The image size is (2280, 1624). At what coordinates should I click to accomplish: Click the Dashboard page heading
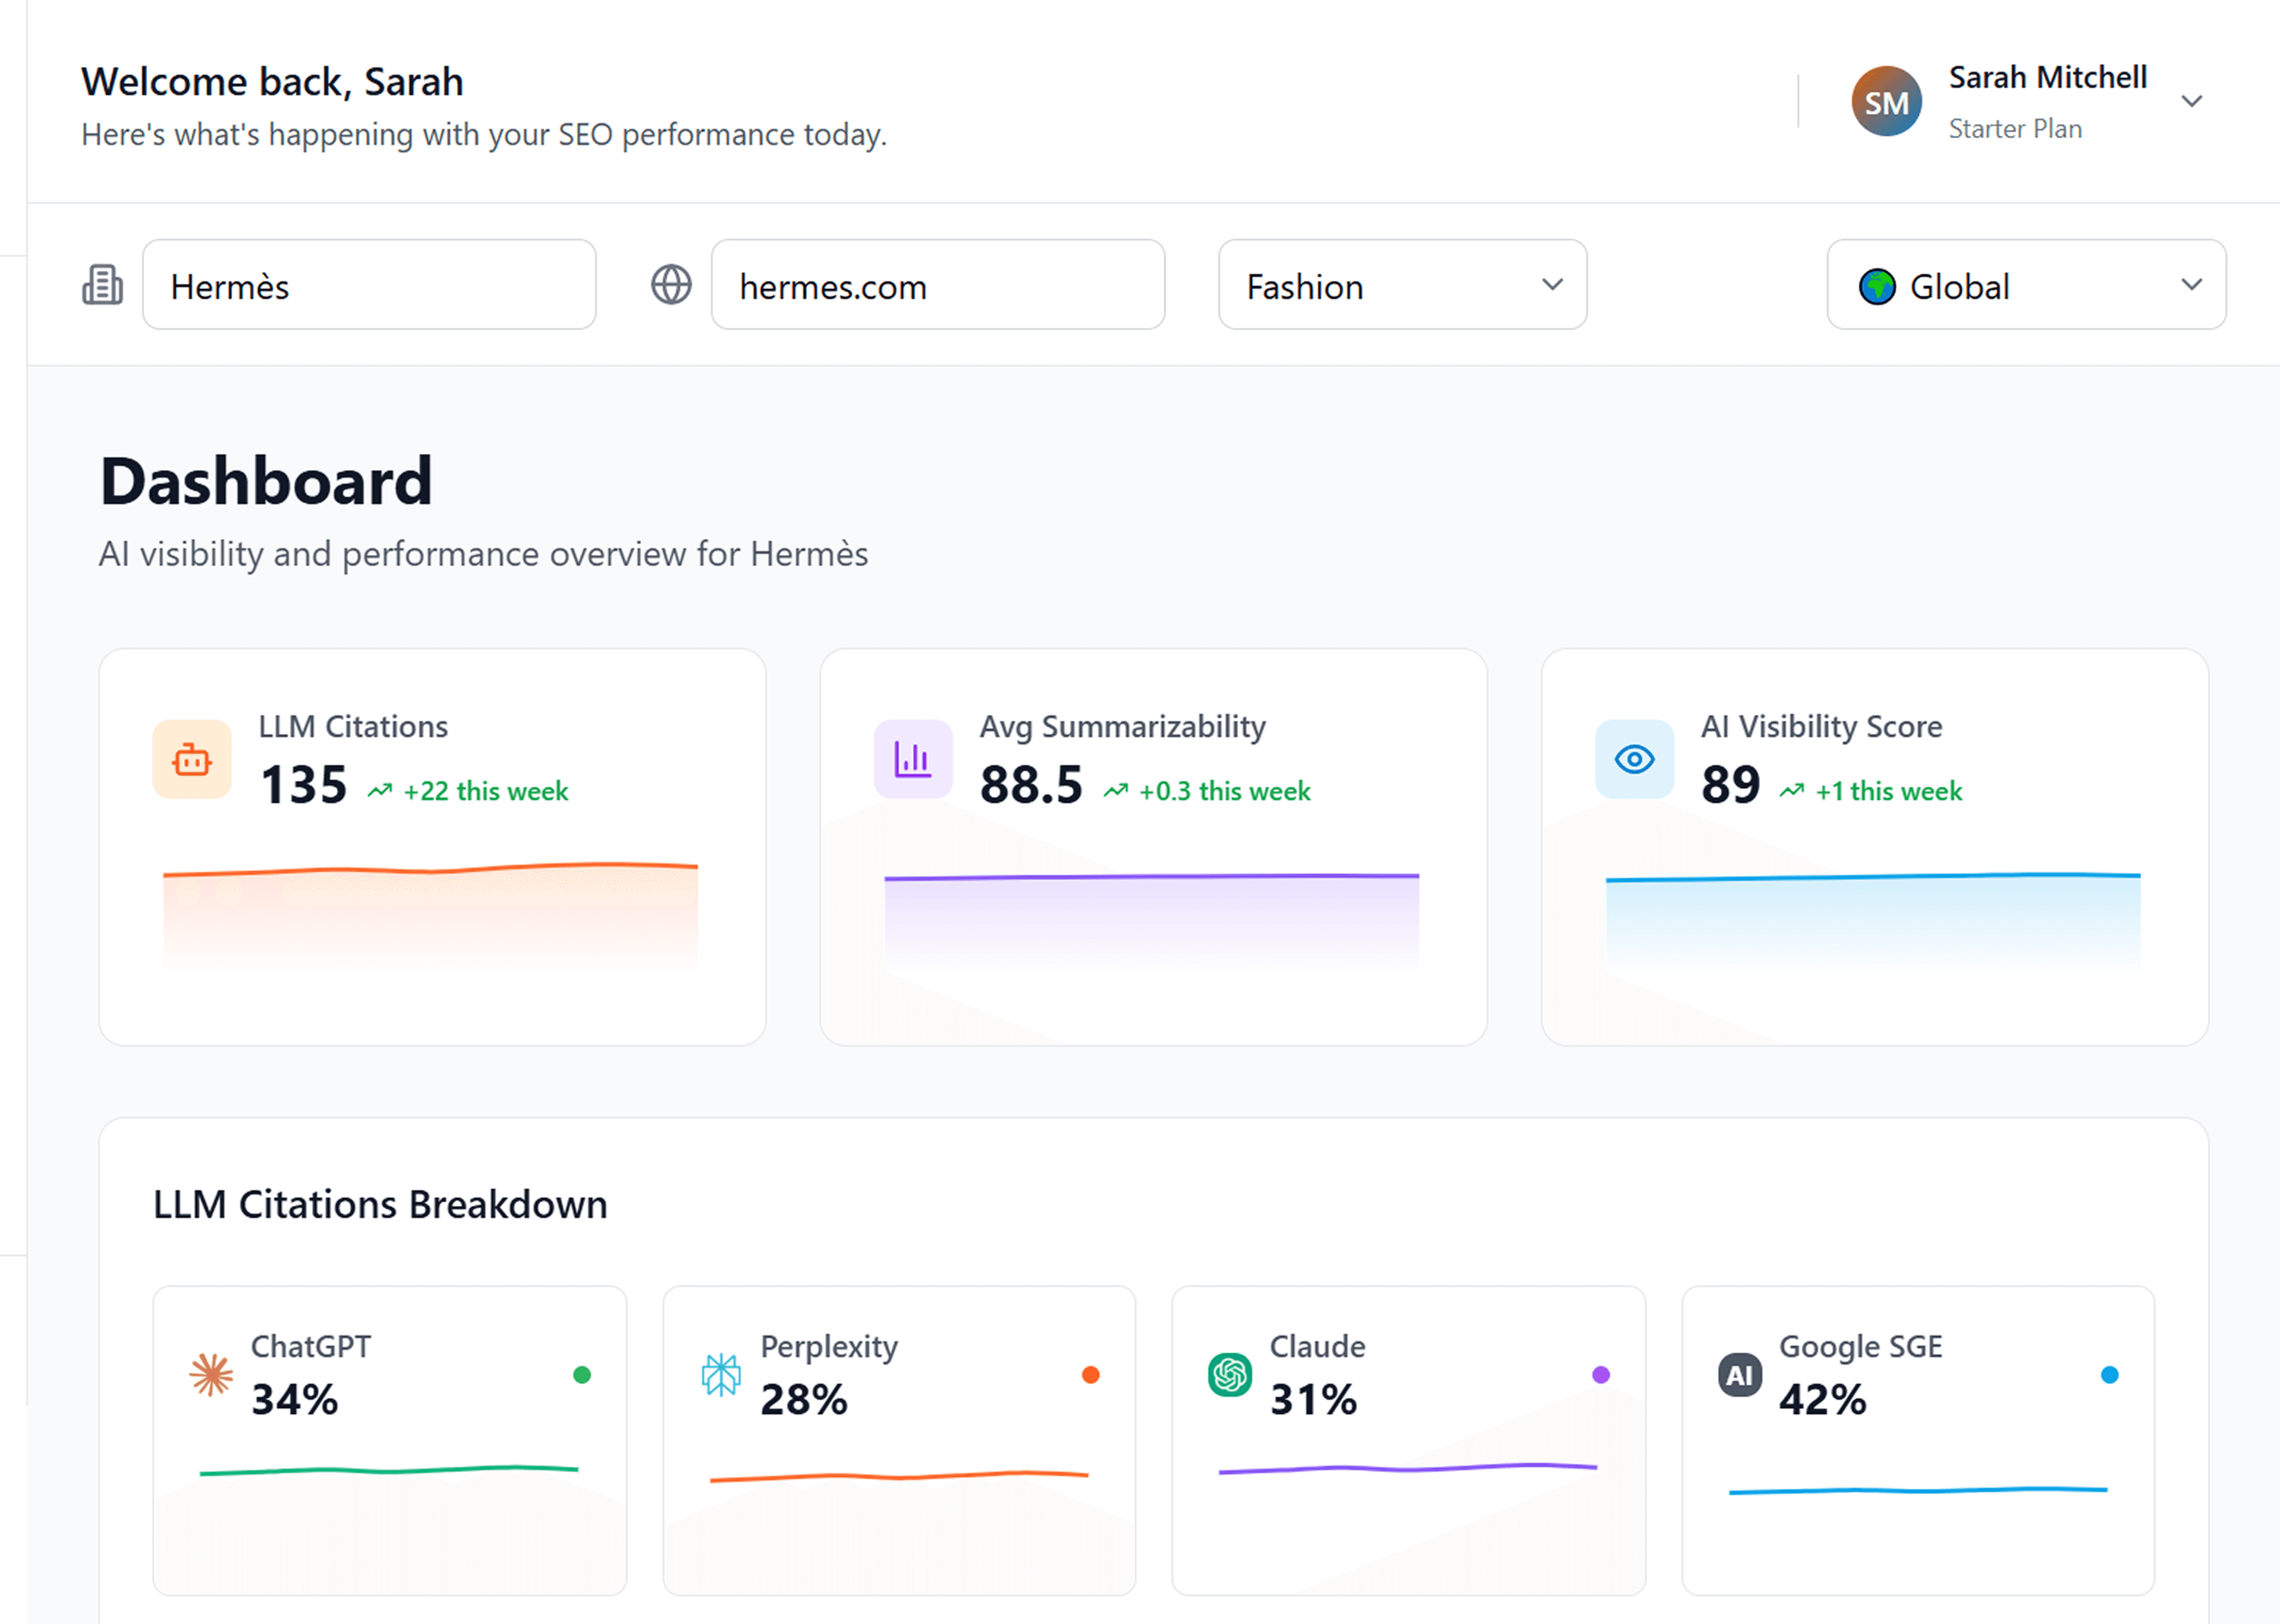(x=266, y=481)
